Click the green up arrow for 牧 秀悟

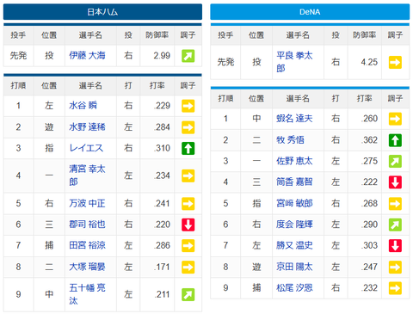point(395,140)
